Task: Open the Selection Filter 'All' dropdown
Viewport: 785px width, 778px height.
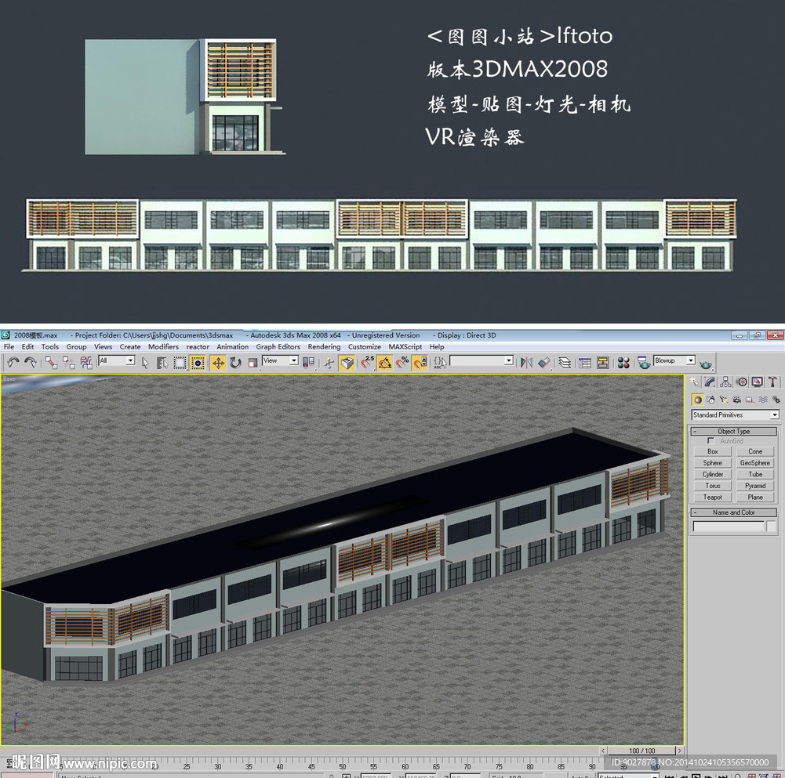Action: 117,360
